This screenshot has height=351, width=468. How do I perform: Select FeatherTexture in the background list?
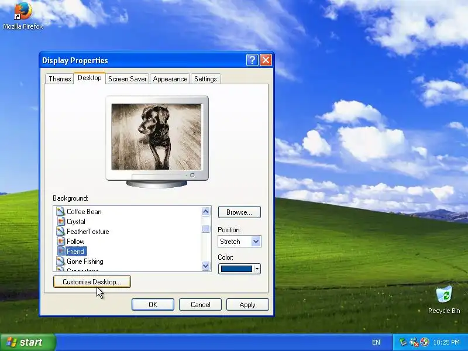[88, 231]
